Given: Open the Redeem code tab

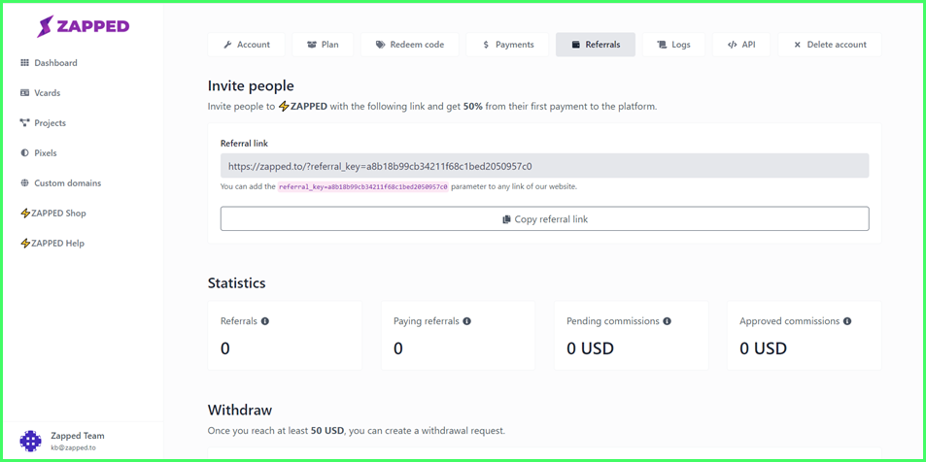Looking at the screenshot, I should coord(410,45).
